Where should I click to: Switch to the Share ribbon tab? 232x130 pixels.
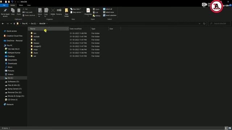tap(21, 5)
